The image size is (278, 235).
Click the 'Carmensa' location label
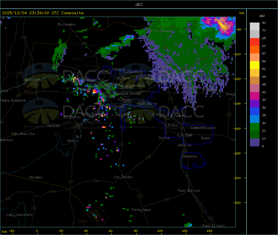click(189, 156)
